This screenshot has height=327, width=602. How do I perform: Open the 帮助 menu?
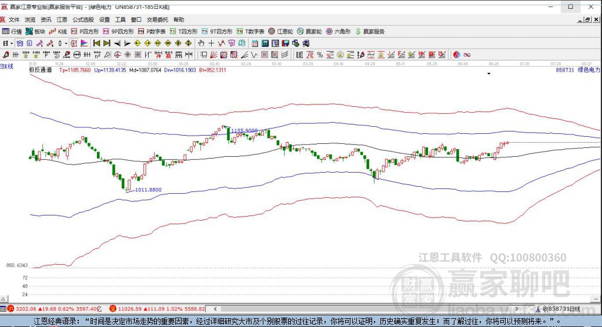pyautogui.click(x=179, y=19)
